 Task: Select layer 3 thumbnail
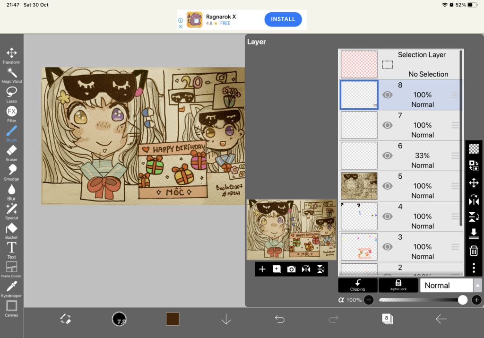tap(359, 247)
